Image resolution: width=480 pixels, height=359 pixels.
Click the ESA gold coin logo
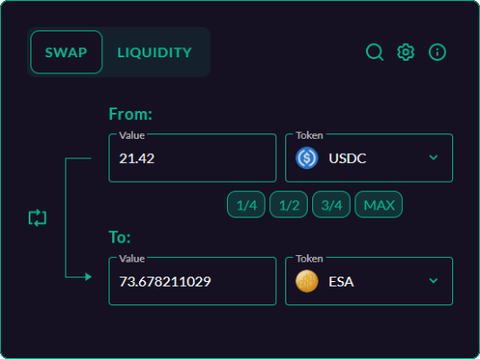307,281
